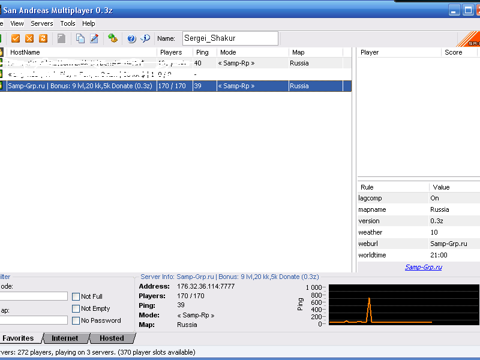Select the Samp-Grp.ru Bonus server row
The image size is (480, 360).
[x=176, y=86]
